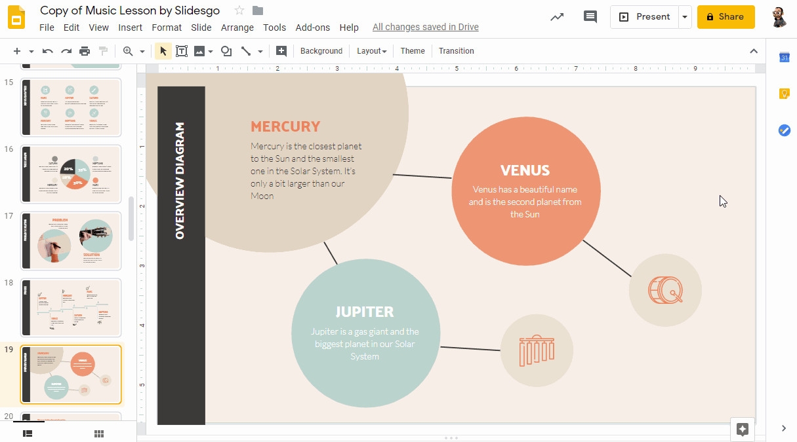
Task: Open the Insert menu
Action: [x=131, y=28]
